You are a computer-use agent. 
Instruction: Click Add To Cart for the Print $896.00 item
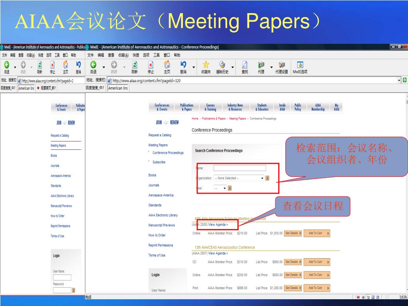pyautogui.click(x=317, y=288)
